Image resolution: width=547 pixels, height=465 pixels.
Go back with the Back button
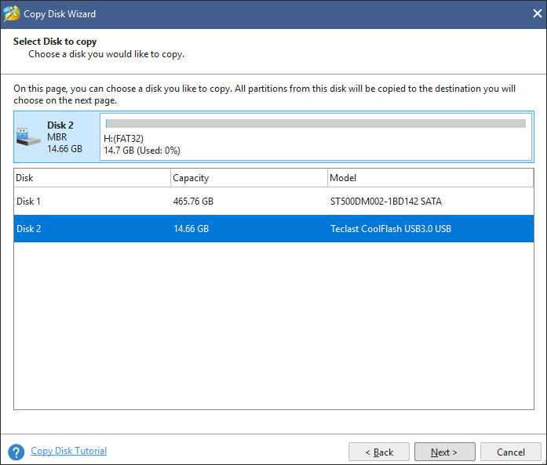tap(379, 452)
